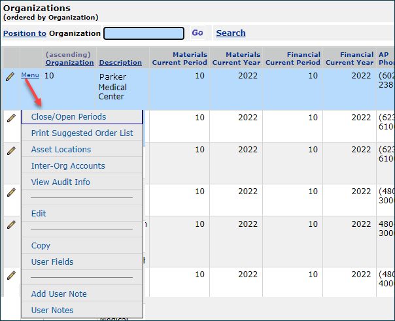Open the Search link

click(x=231, y=33)
